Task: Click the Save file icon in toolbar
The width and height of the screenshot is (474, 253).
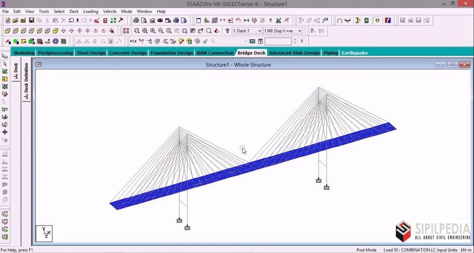Action: pos(31,20)
